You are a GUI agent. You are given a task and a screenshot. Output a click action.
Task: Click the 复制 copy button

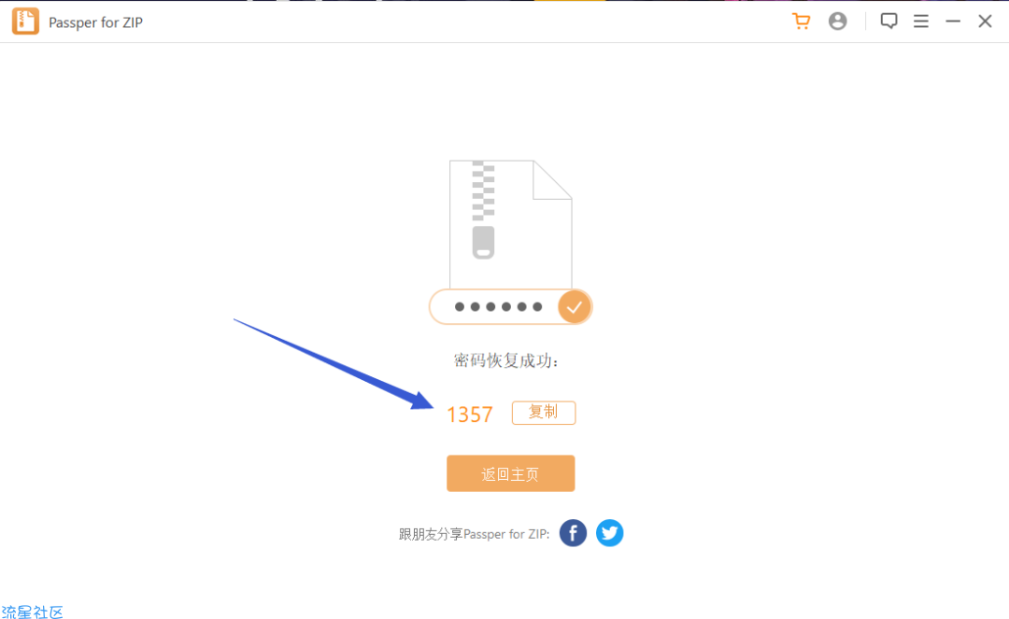544,413
